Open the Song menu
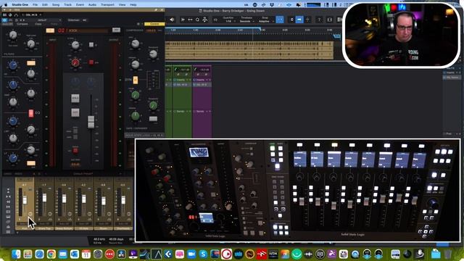The height and width of the screenshot is (261, 464). (56, 5)
